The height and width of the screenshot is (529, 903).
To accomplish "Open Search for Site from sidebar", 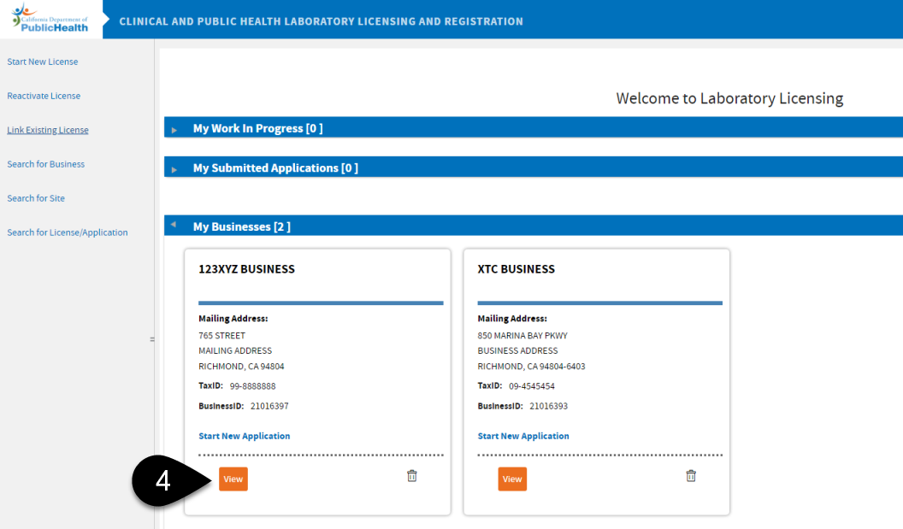I will pos(35,197).
